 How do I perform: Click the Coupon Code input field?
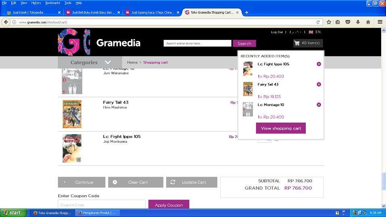point(102,204)
